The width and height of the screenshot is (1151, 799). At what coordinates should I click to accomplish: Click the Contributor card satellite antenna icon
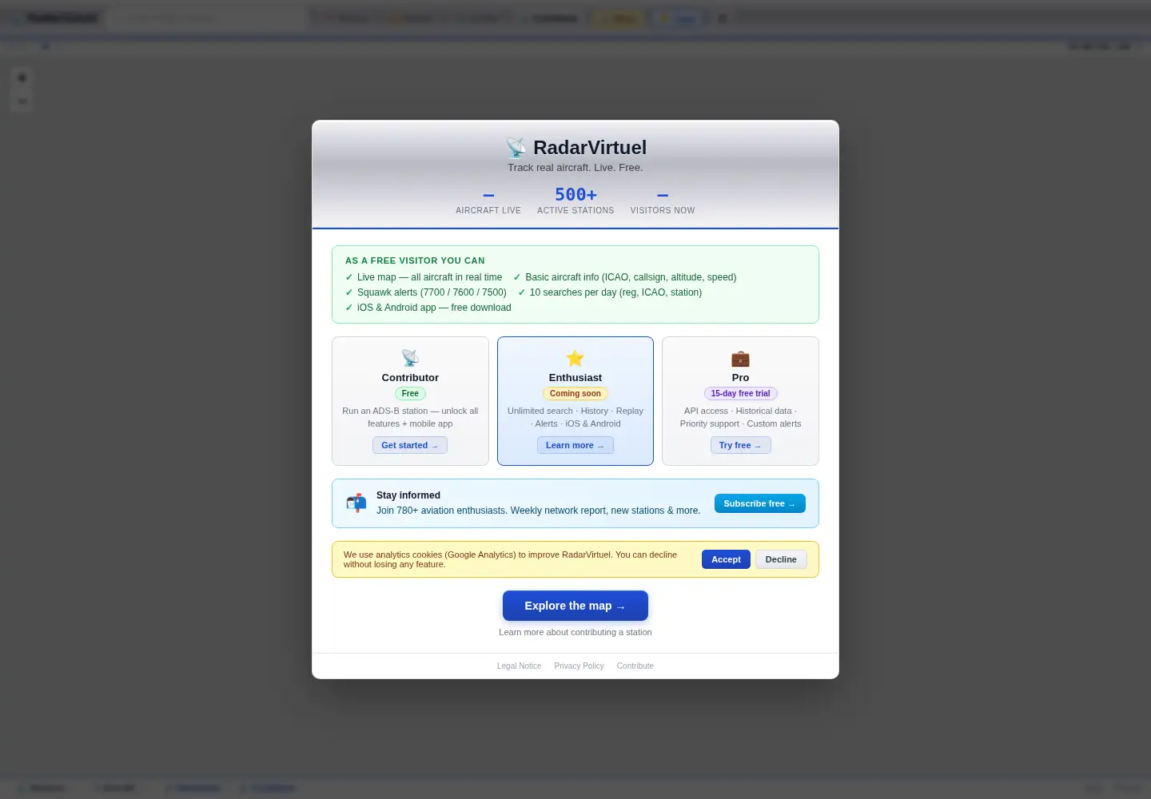click(410, 358)
